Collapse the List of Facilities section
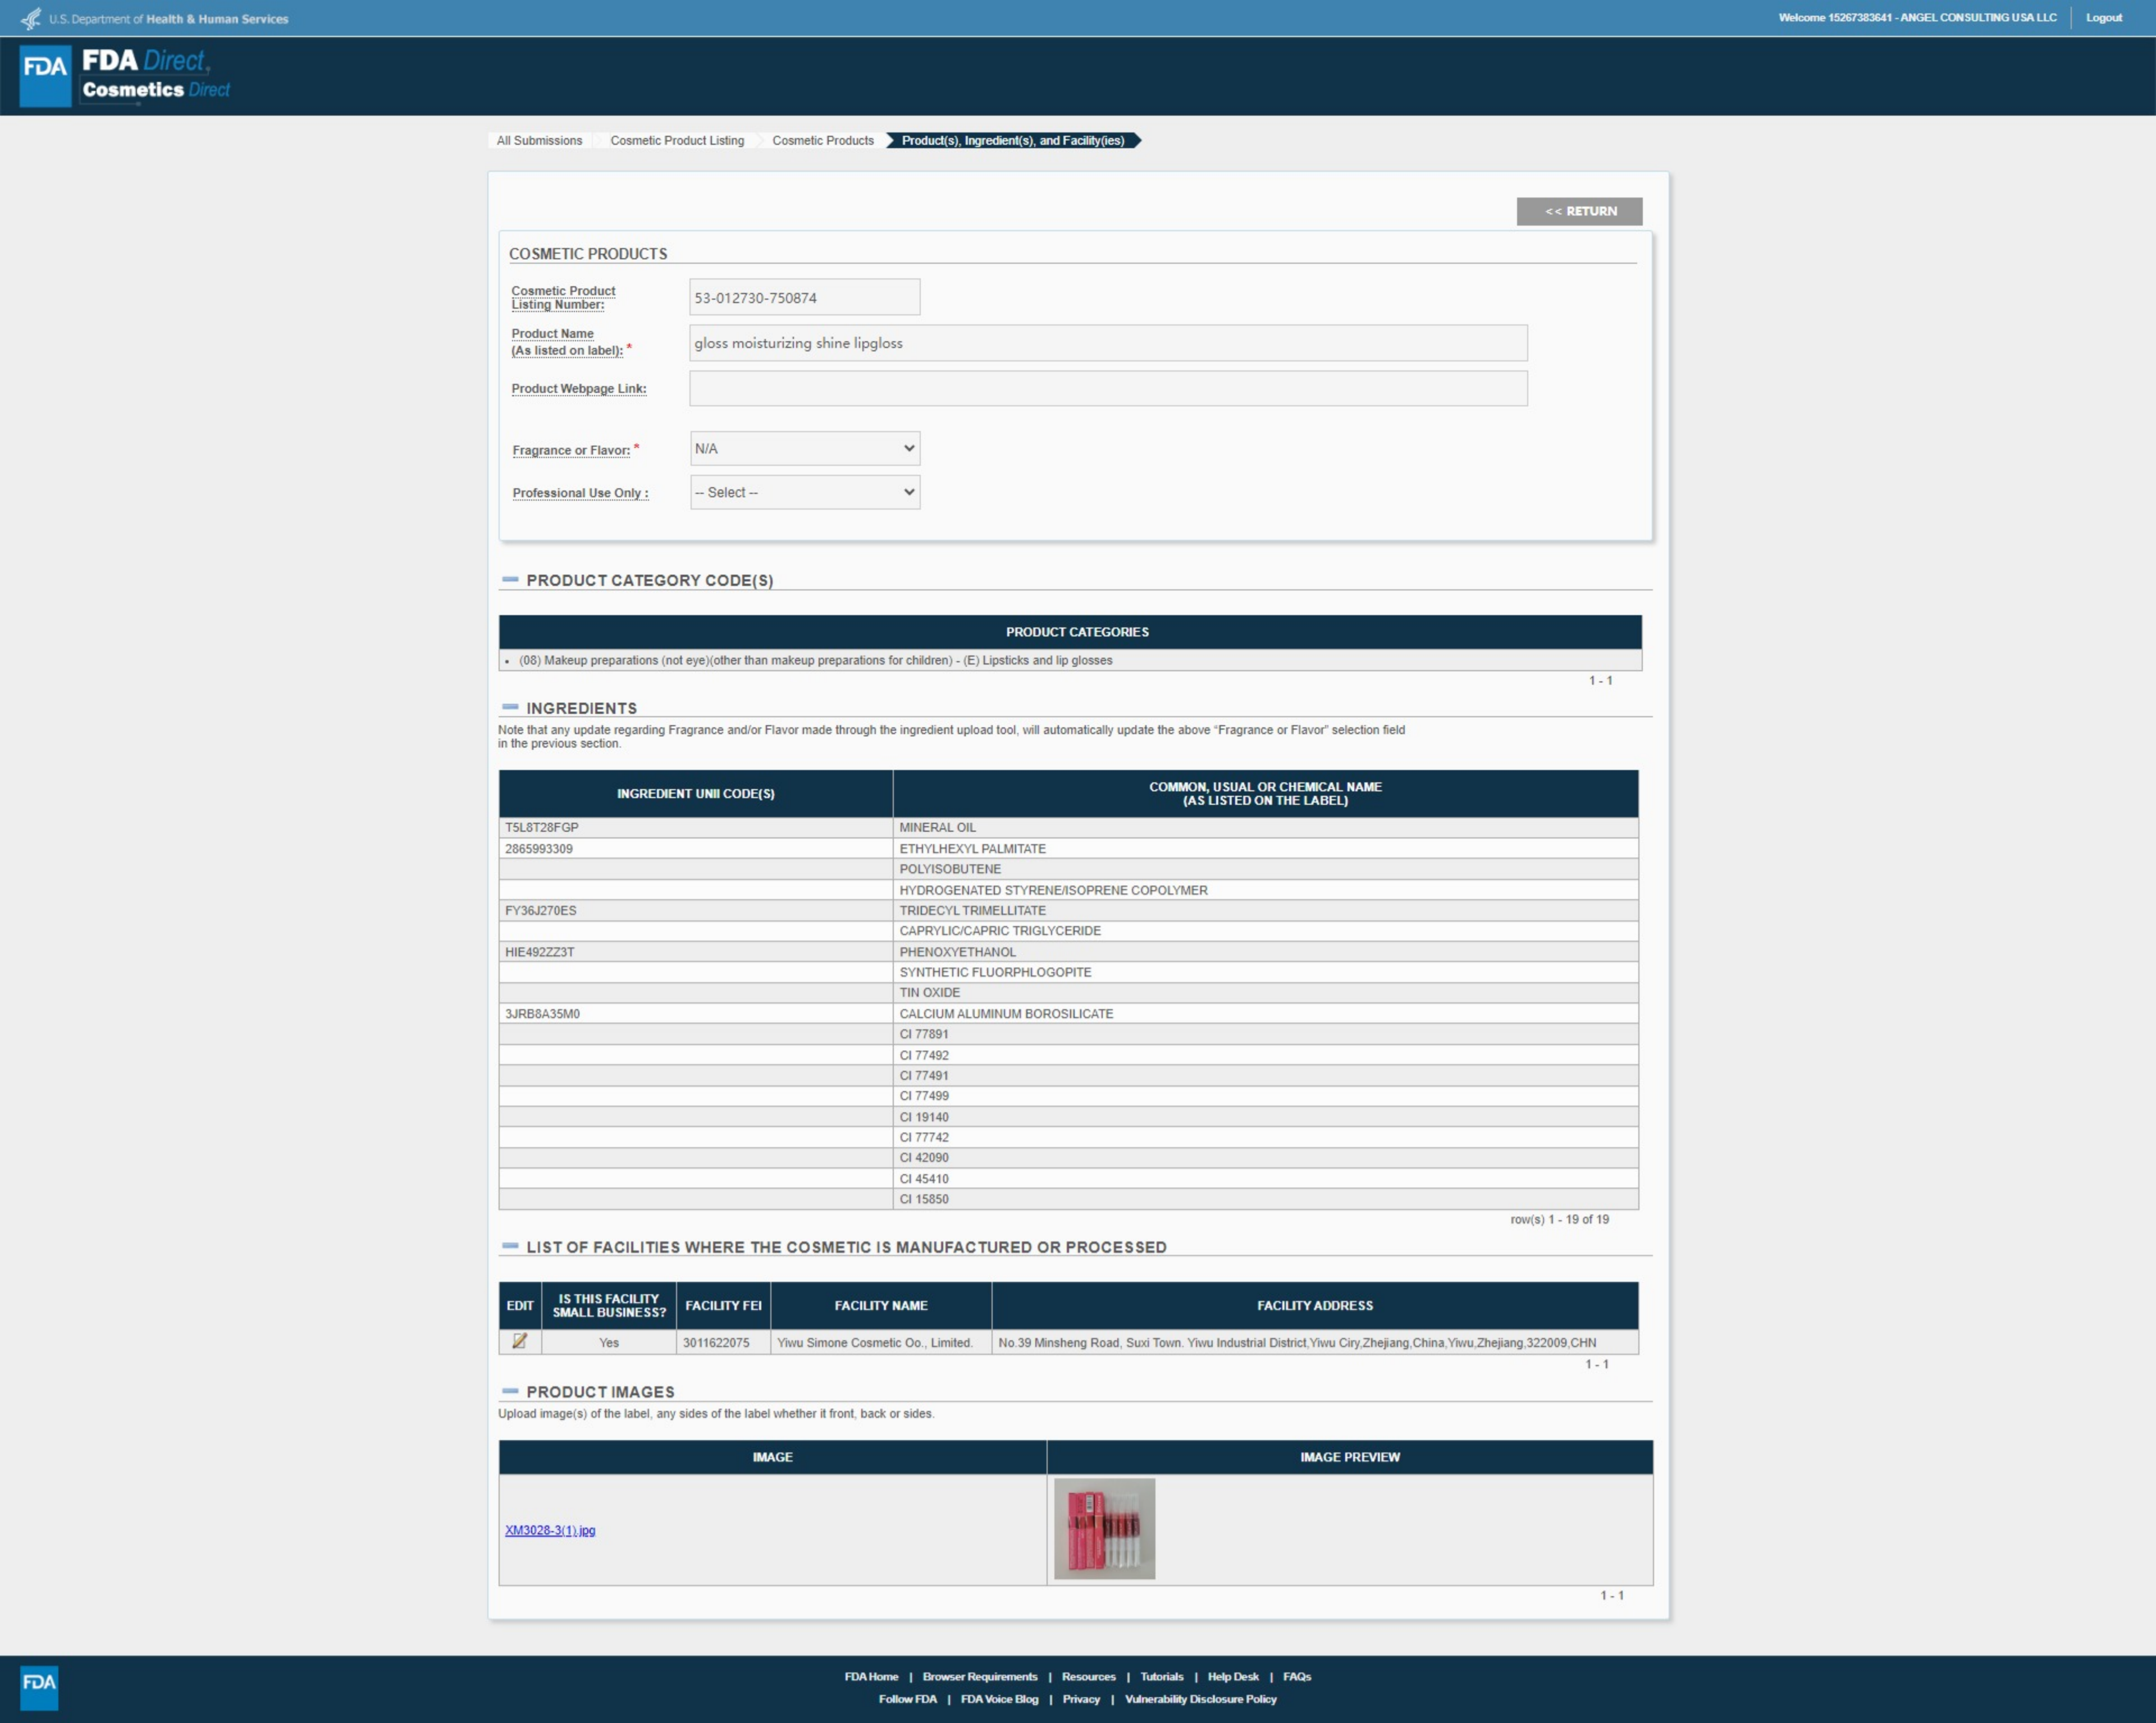This screenshot has width=2156, height=1723. [510, 1247]
